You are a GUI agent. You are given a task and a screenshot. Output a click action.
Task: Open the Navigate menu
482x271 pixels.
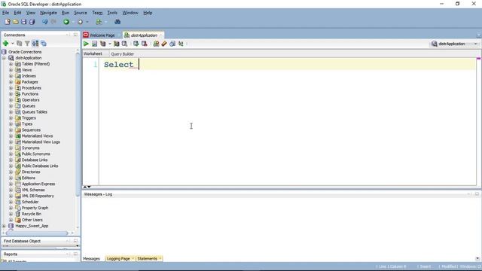tap(48, 13)
